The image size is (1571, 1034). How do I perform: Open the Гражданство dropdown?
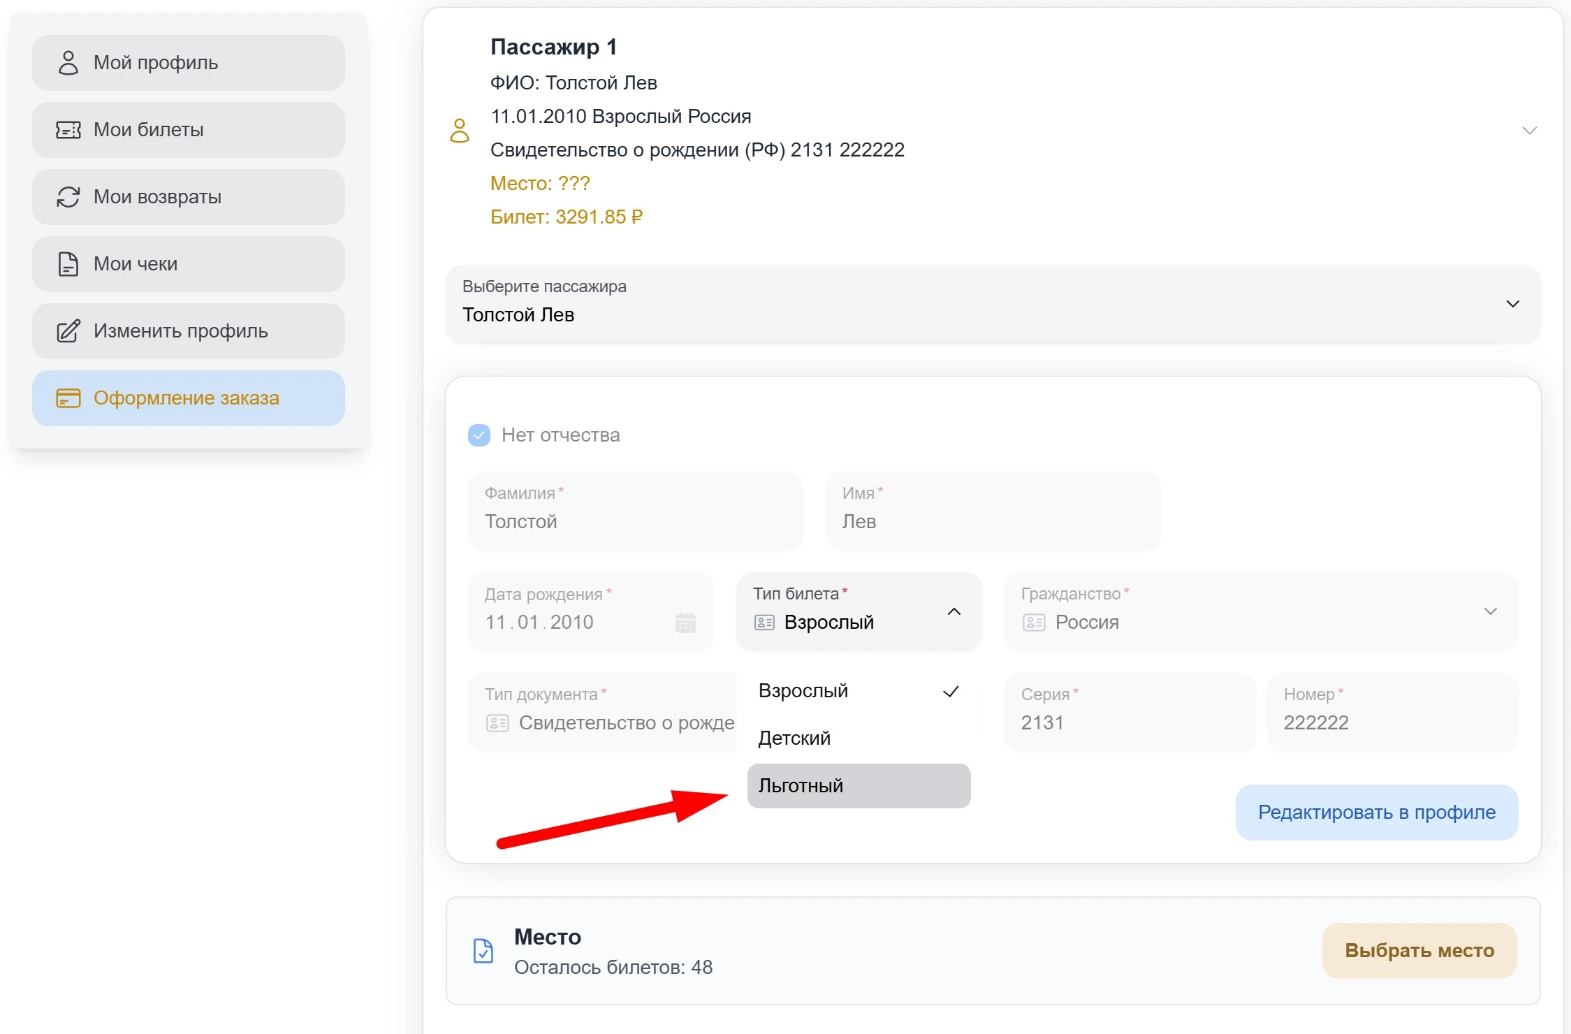pos(1490,611)
